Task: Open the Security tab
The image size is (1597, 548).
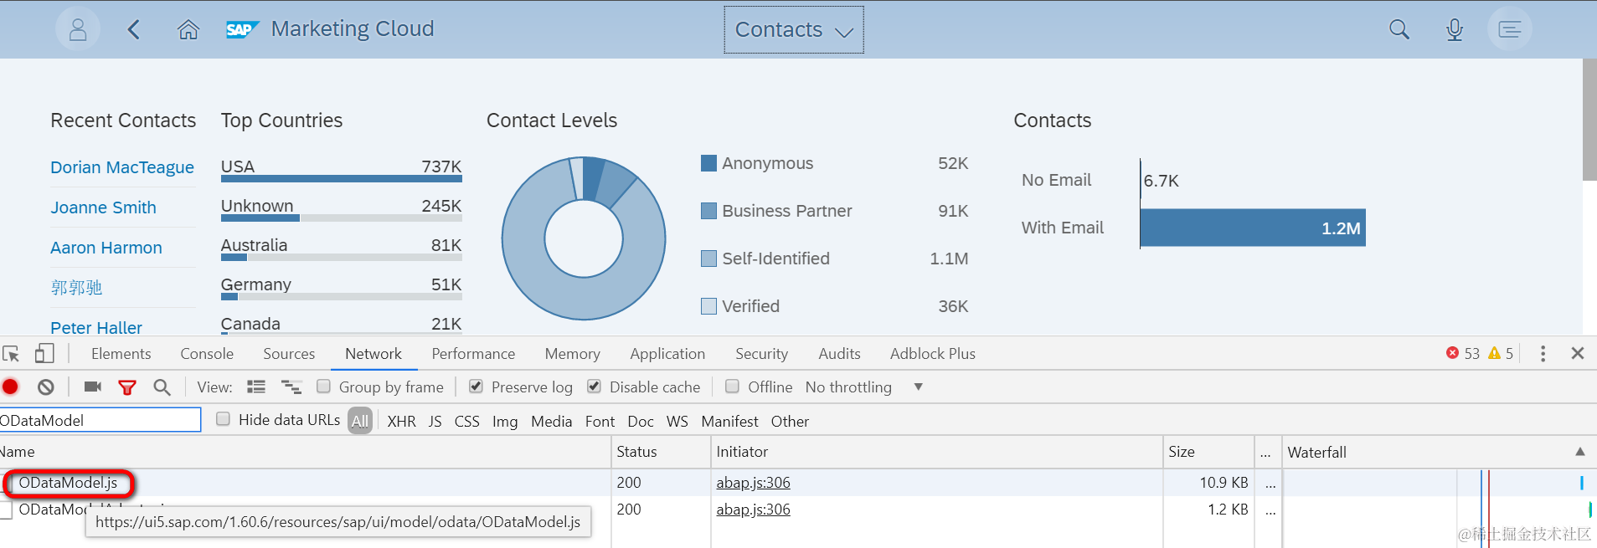Action: pyautogui.click(x=761, y=354)
